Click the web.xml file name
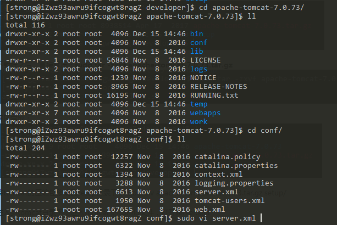Image resolution: width=337 pixels, height=225 pixels. point(210,210)
